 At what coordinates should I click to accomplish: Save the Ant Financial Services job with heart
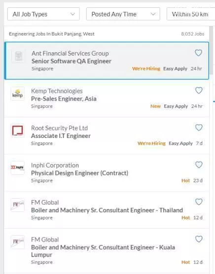(x=198, y=53)
